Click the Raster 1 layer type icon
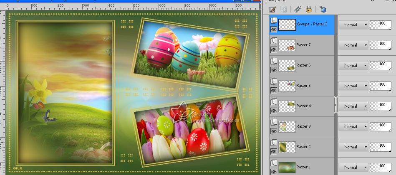 tap(274, 163)
